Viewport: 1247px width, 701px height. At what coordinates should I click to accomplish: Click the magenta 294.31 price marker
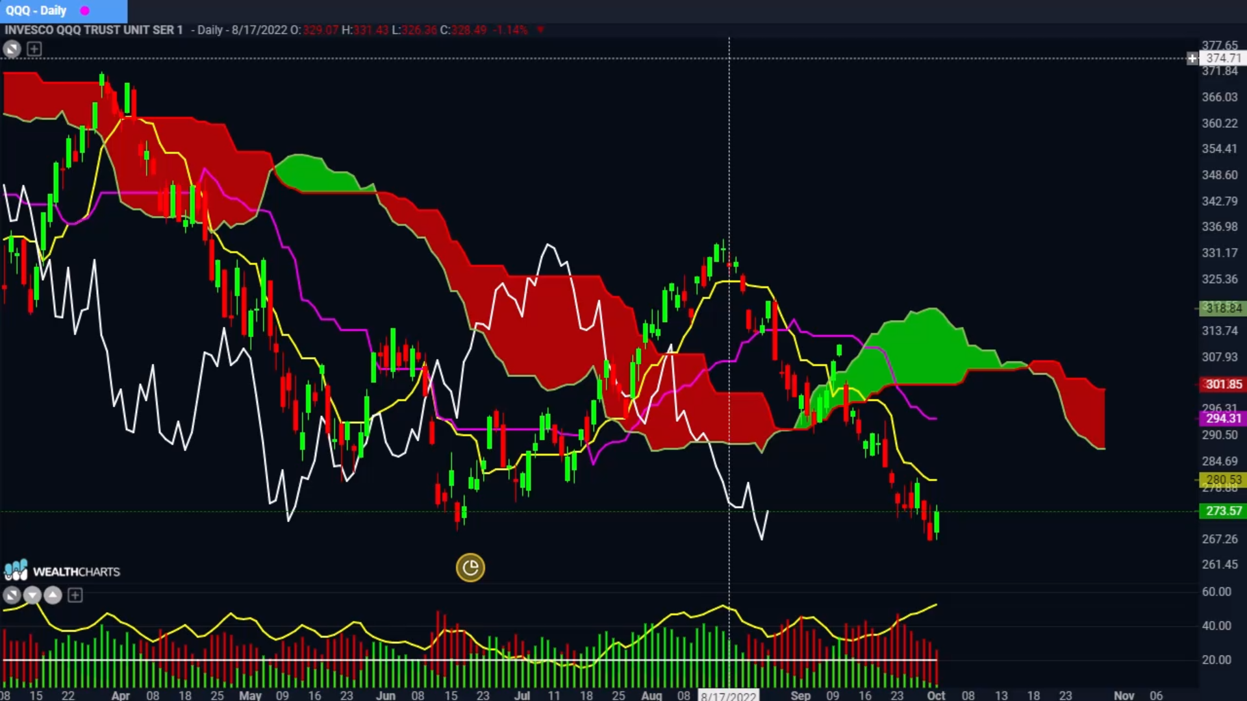pos(1222,419)
